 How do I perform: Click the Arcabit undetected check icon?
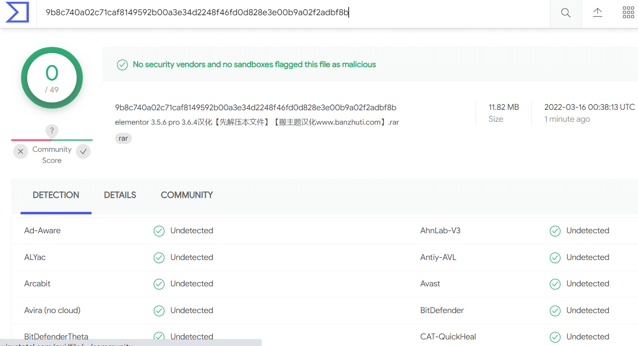159,284
